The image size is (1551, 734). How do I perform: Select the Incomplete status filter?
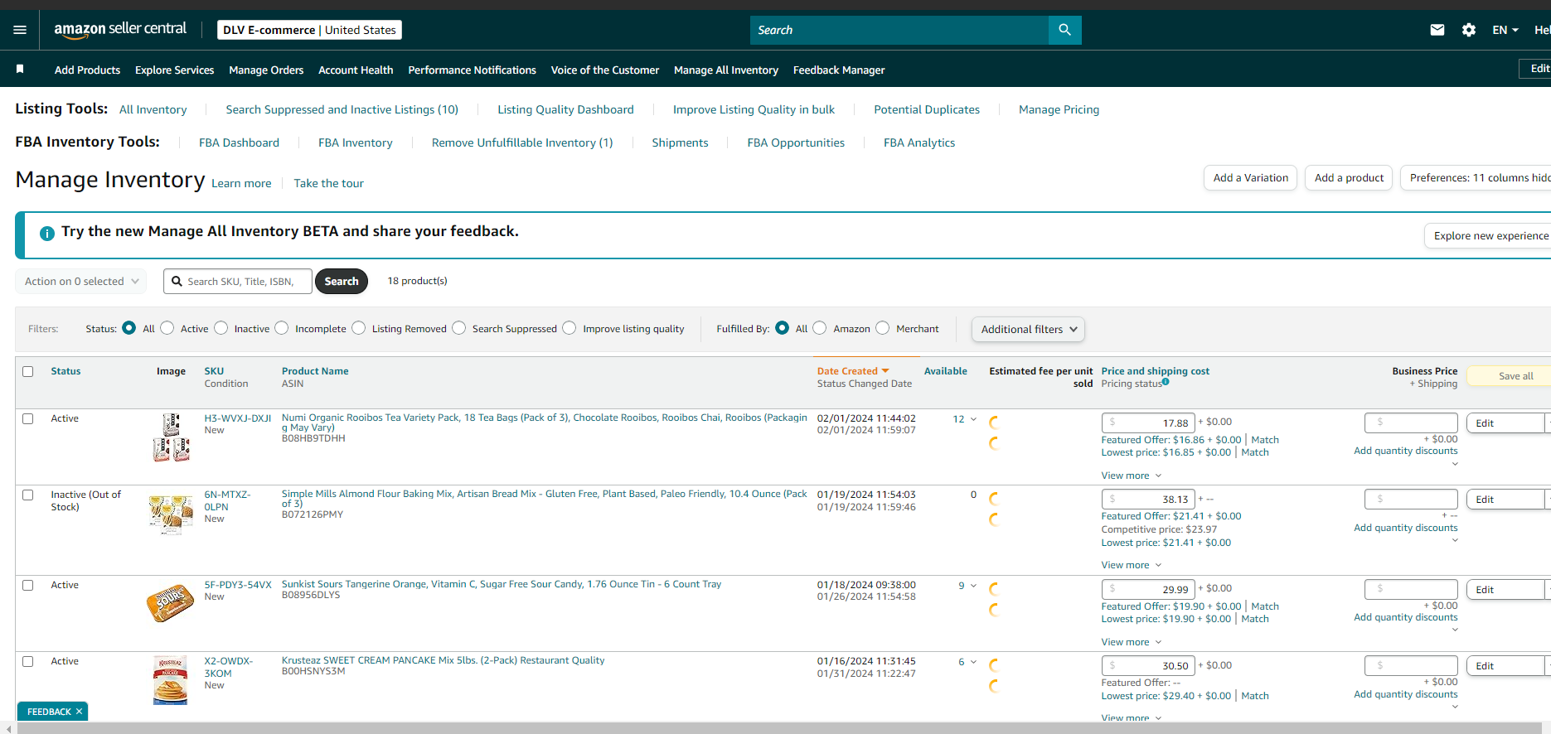coord(282,328)
